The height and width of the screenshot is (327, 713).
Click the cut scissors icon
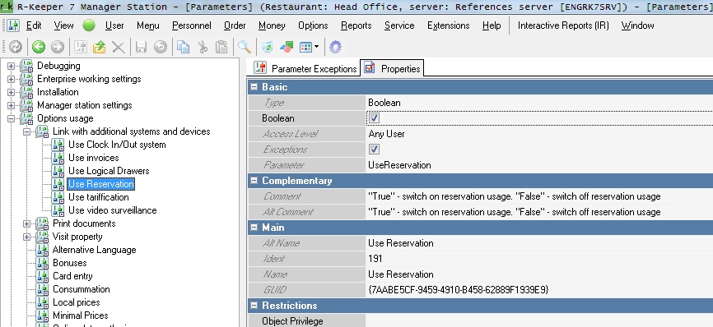(203, 47)
